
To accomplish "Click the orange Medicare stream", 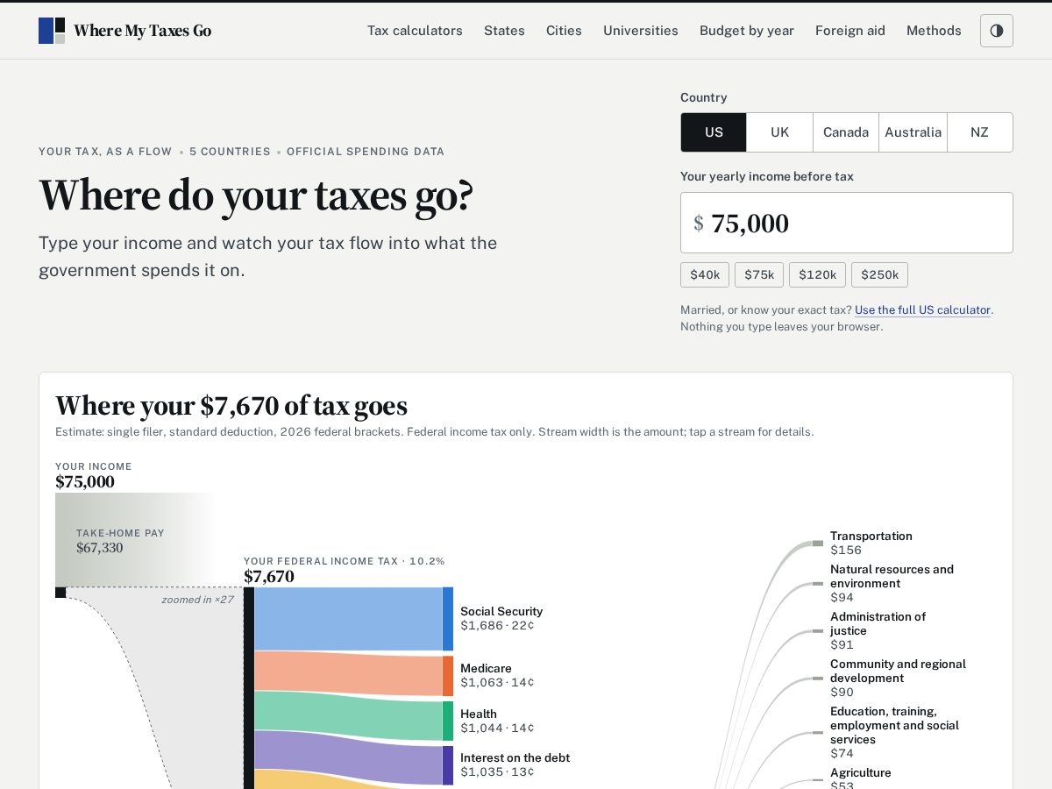I will point(348,674).
